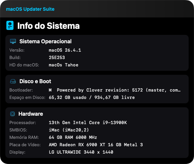Select the AMD Radeon RX 6900 XT value
The width and height of the screenshot is (194, 164).
[x=96, y=145]
